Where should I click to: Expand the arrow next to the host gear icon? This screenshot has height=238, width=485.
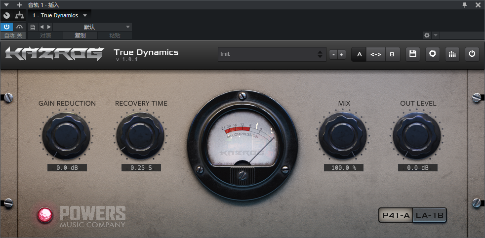(x=436, y=35)
